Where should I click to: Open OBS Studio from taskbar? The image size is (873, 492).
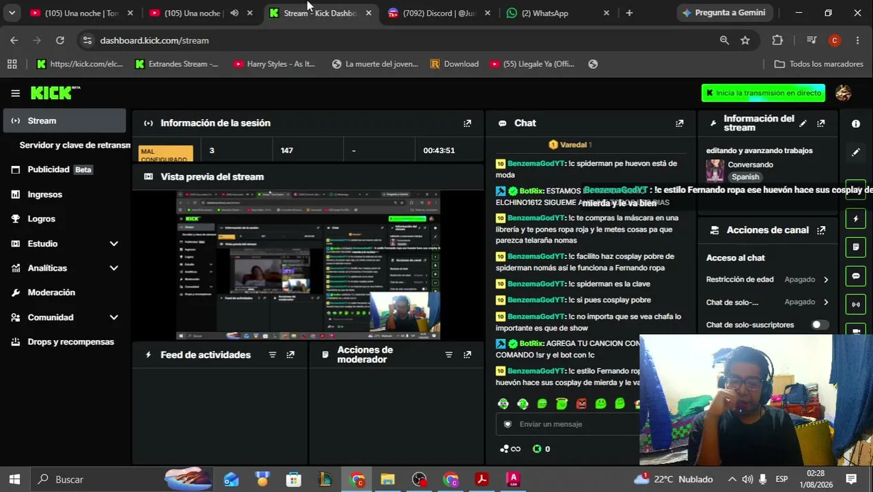point(419,480)
